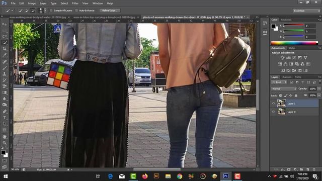Switch to the Swatches tab
Image resolution: width=322 pixels, height=181 pixels.
click(286, 20)
